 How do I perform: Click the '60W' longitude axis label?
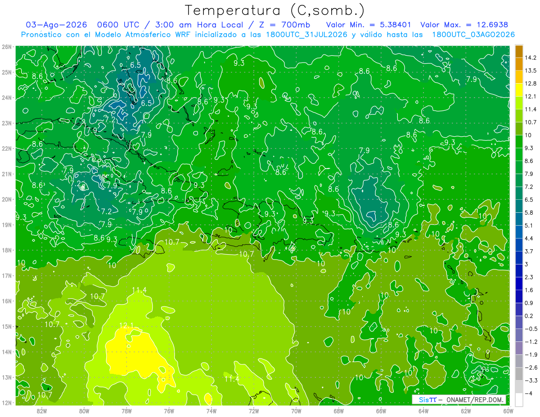[508, 411]
